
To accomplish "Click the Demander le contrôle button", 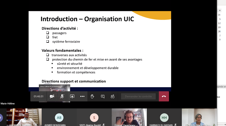I will pos(138,96).
